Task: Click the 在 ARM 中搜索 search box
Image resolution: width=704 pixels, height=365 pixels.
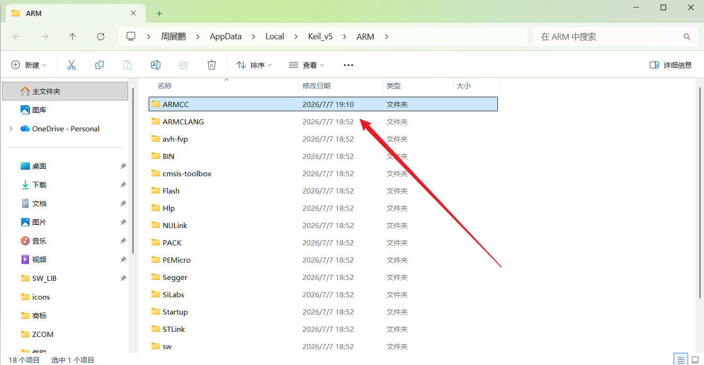Action: 608,36
